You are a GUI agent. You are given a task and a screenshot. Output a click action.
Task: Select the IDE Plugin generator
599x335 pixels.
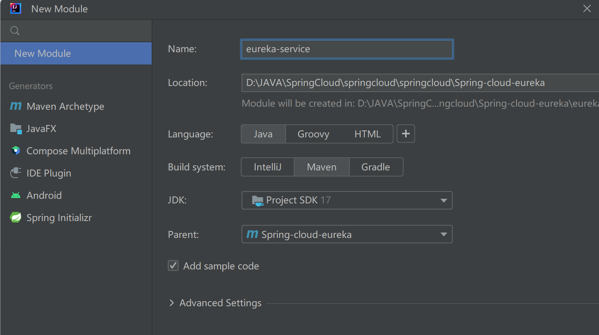tap(76, 173)
